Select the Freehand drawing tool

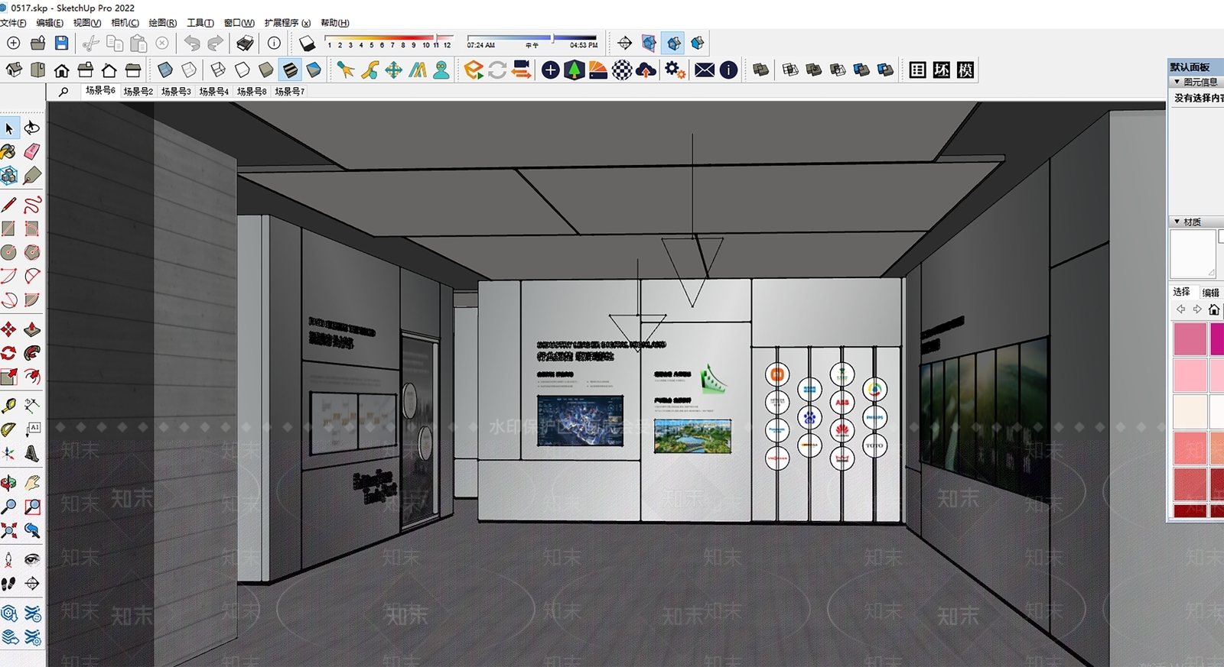click(32, 205)
